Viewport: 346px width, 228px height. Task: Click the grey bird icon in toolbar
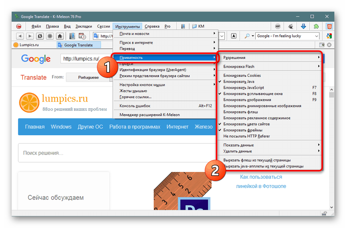pos(291,27)
